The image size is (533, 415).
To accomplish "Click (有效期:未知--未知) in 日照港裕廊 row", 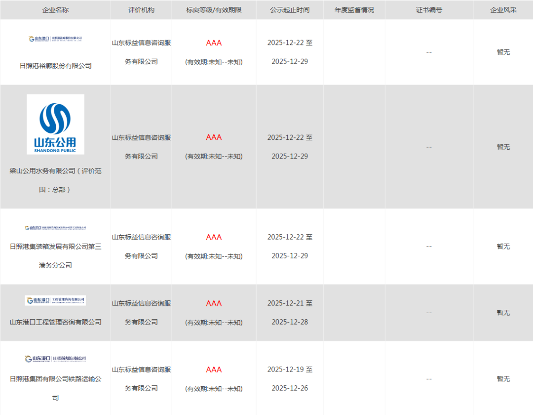I will click(214, 62).
